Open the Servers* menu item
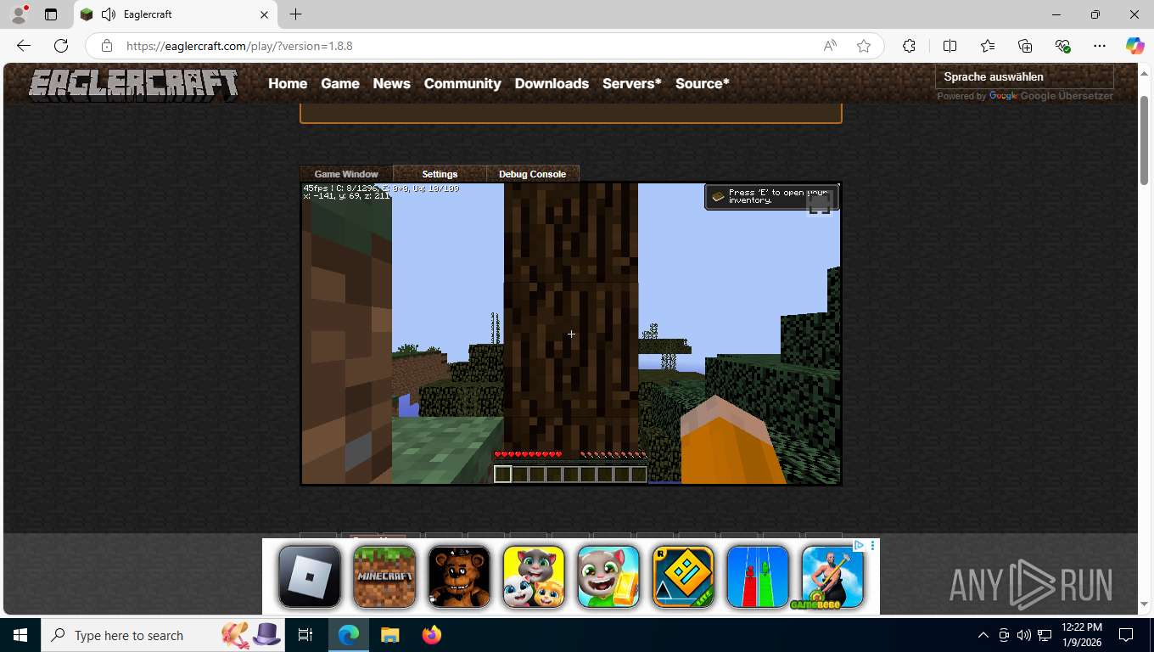Viewport: 1154px width, 652px height. tap(632, 83)
